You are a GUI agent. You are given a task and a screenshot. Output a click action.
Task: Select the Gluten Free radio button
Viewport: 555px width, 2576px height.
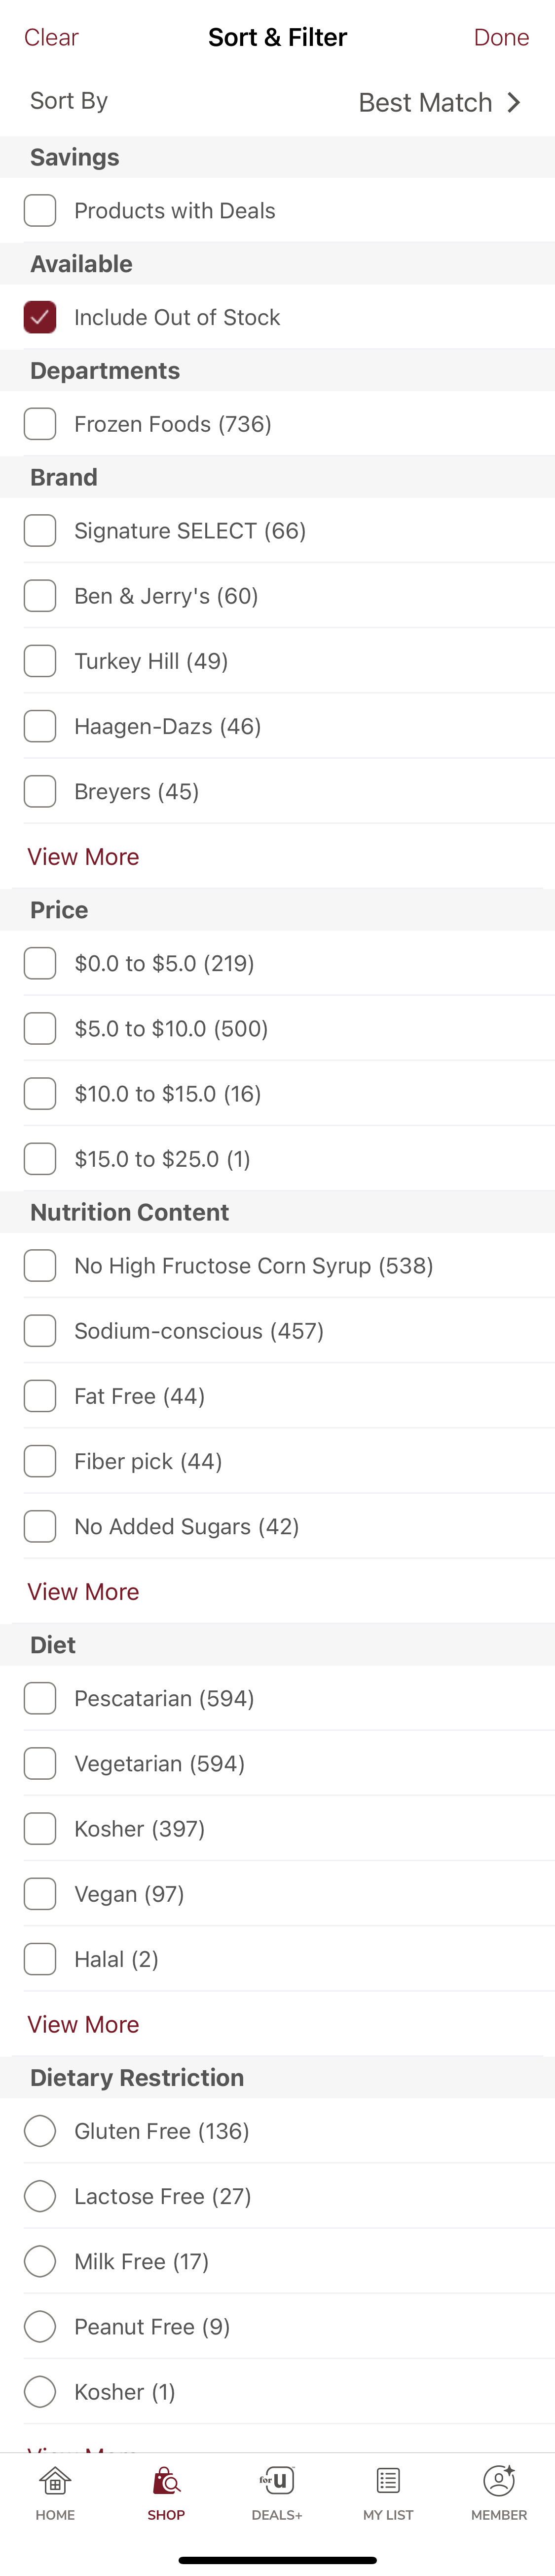coord(40,2131)
